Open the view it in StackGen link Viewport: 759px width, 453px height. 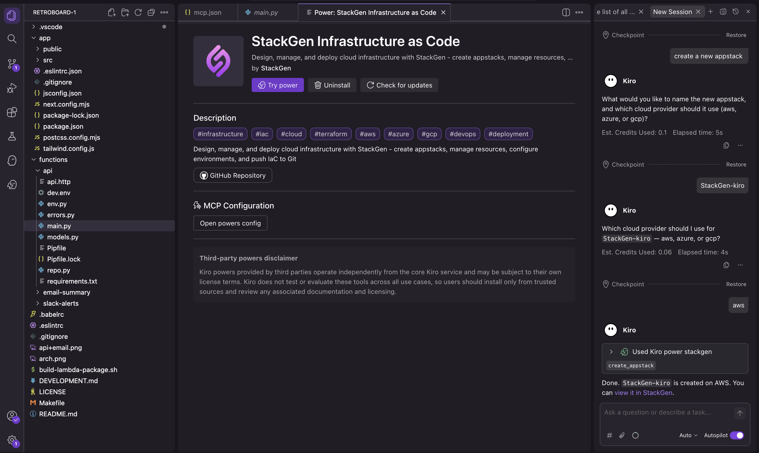(x=643, y=393)
